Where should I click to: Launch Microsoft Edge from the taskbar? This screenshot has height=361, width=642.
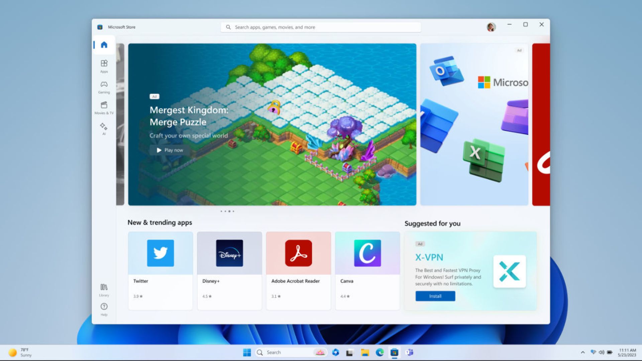(x=380, y=352)
